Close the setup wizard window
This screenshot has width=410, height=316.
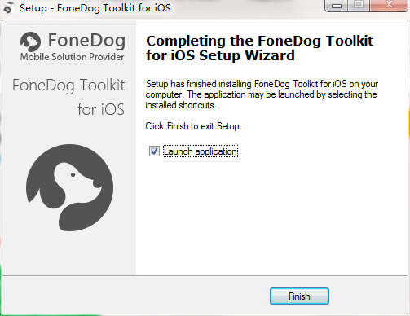(x=389, y=5)
